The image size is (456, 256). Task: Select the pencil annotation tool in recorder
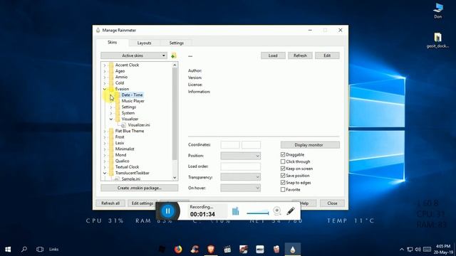(291, 210)
